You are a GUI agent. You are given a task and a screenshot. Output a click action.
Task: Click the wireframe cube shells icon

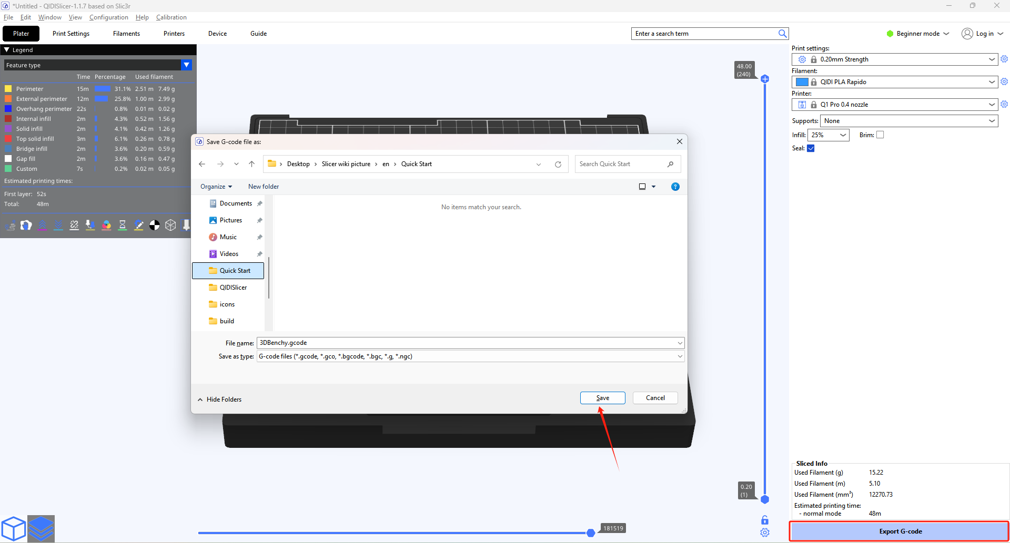point(170,226)
